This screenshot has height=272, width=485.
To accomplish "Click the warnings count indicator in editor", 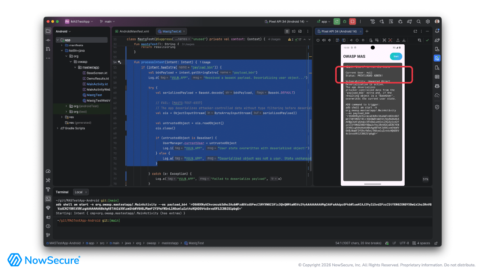I will point(290,39).
